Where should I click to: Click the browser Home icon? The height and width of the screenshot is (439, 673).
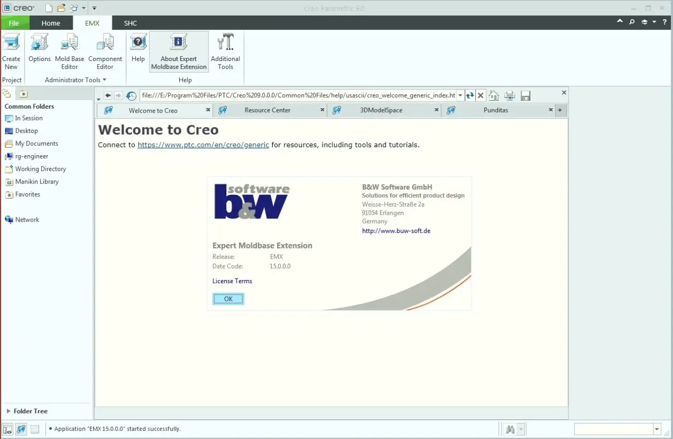(493, 95)
